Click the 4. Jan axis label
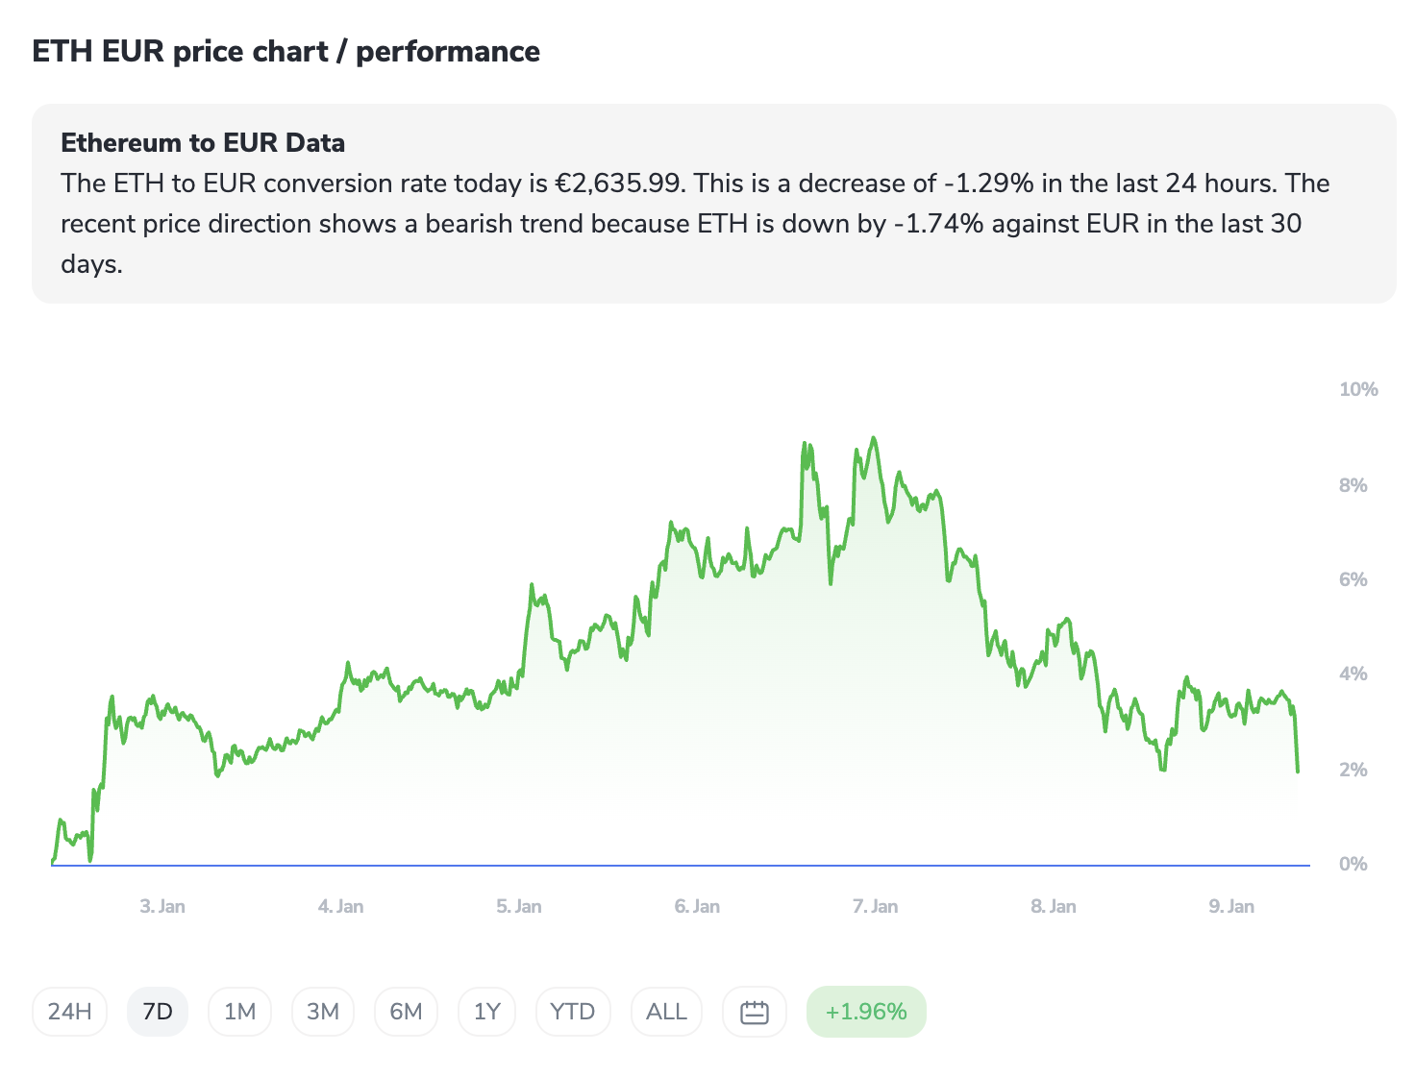Viewport: 1415px width, 1078px height. [x=340, y=906]
